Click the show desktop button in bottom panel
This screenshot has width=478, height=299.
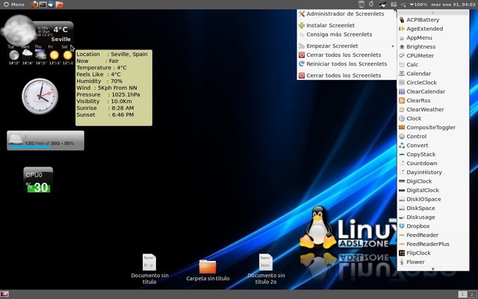coord(4,295)
